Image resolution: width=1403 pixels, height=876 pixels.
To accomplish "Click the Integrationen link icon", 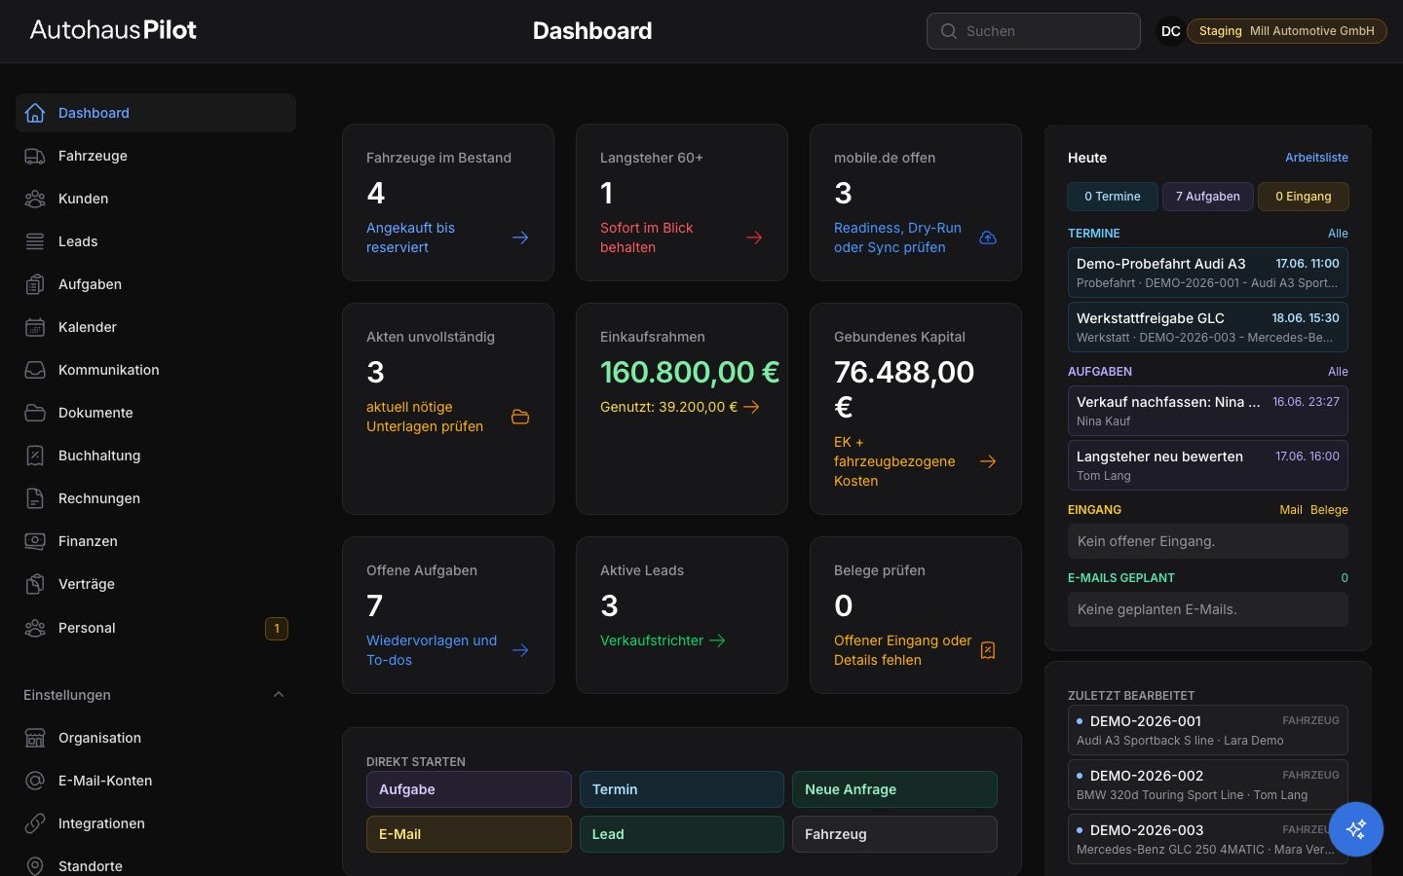I will tap(35, 823).
